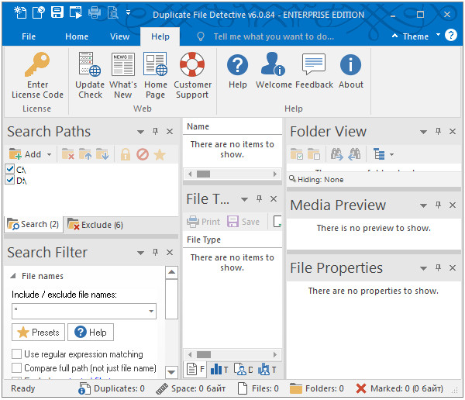Screen dimensions: 465x400
Task: Expand the include/exclude file names combo box
Action: (151, 311)
